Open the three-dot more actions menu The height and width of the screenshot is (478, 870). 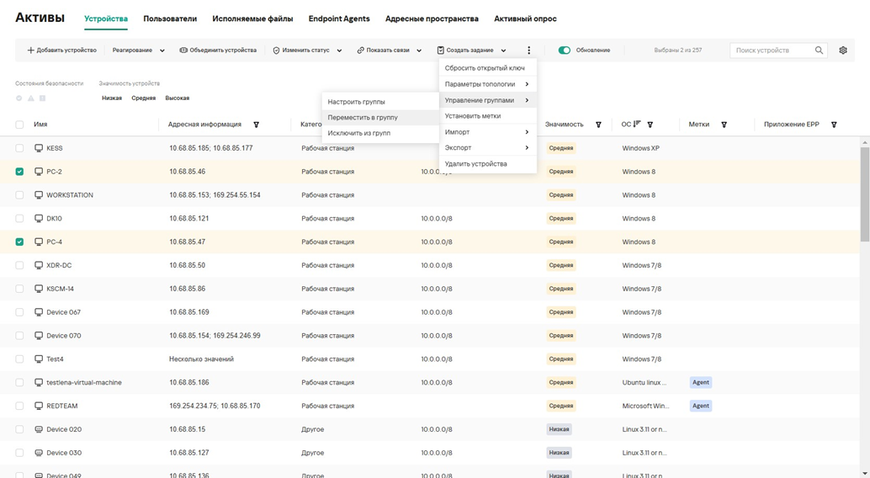(x=528, y=50)
